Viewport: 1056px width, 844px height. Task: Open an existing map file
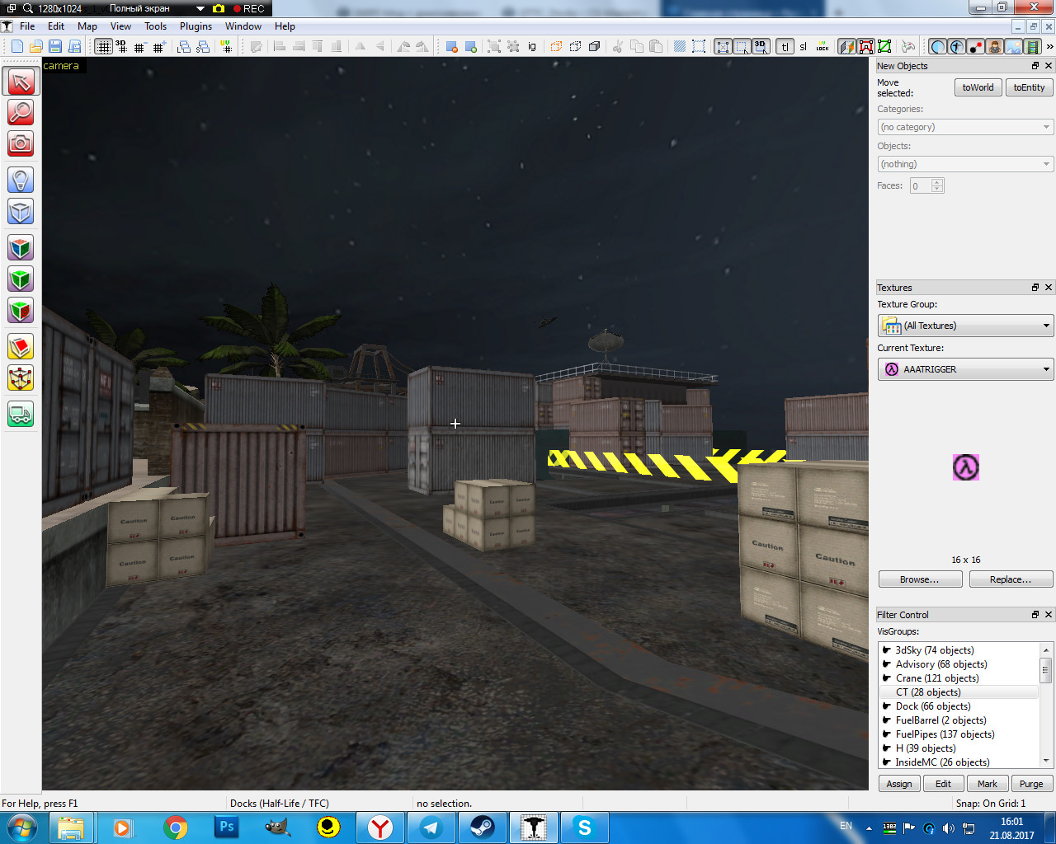(35, 46)
